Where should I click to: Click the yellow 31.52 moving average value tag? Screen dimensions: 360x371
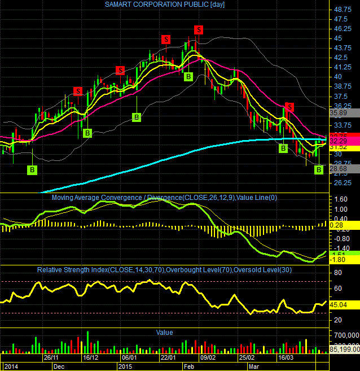(345, 148)
